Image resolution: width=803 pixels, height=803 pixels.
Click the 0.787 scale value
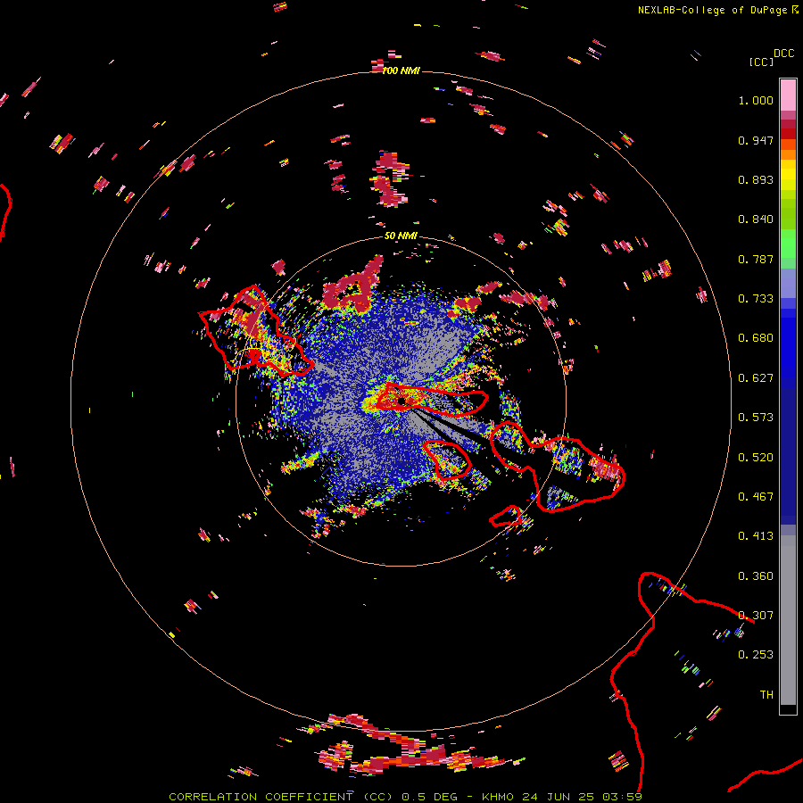tap(756, 259)
